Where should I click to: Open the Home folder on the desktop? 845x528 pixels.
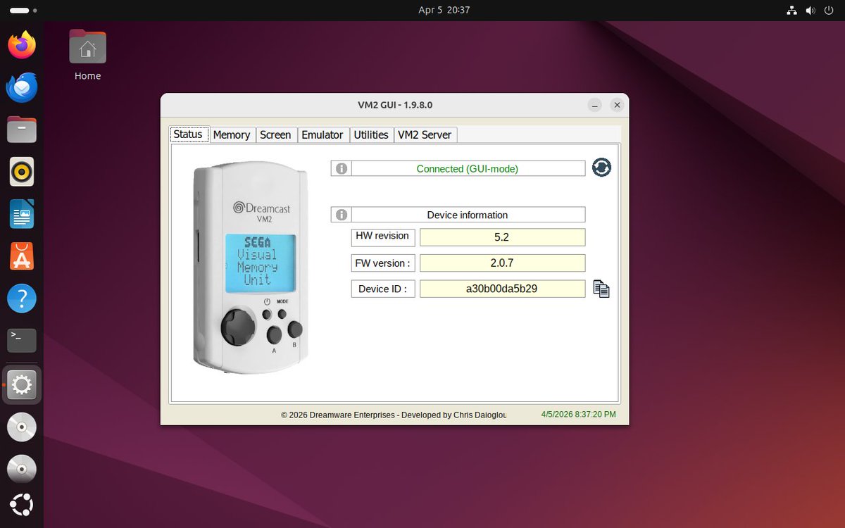click(88, 56)
